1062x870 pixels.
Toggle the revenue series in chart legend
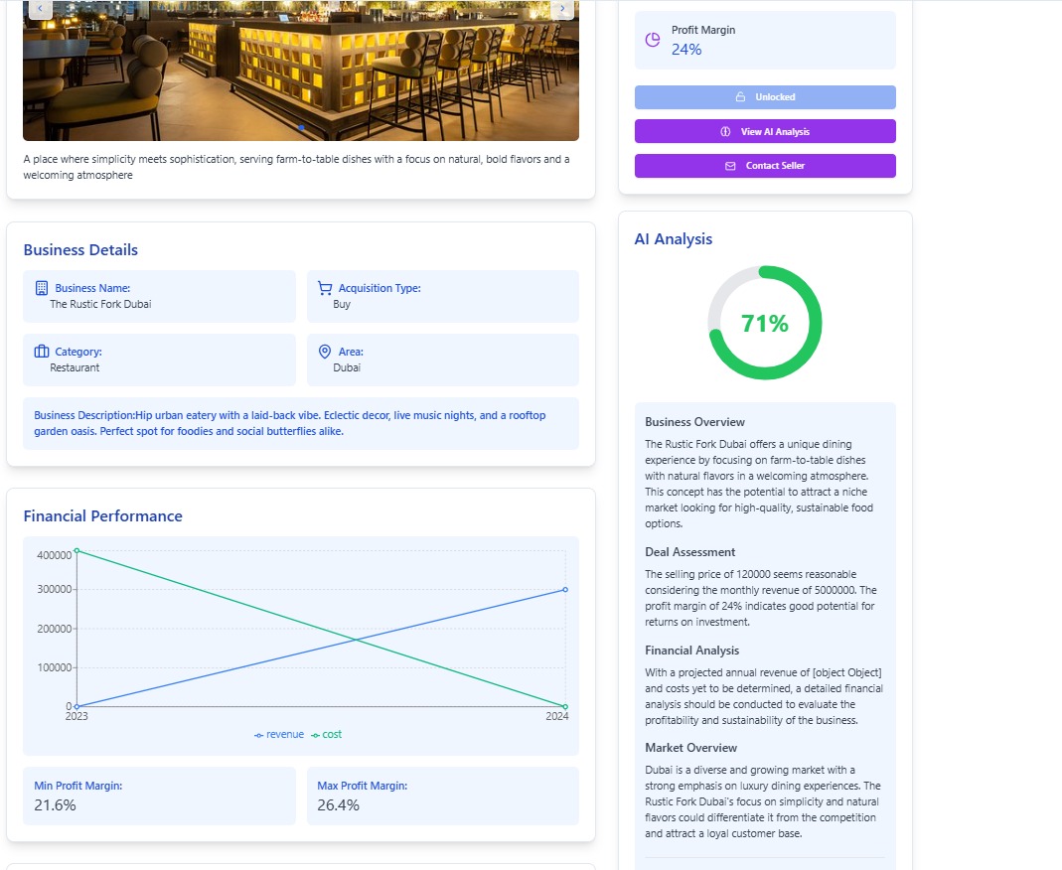(x=279, y=735)
